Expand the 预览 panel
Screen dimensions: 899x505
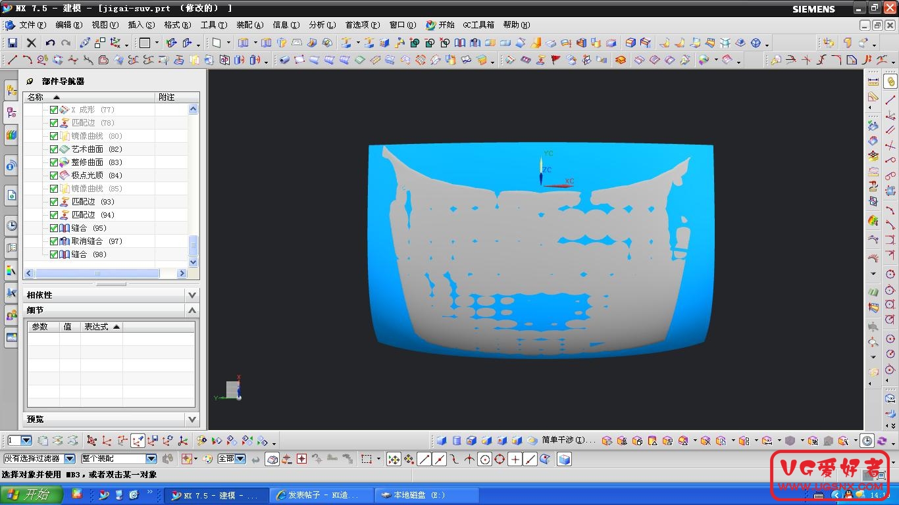192,419
